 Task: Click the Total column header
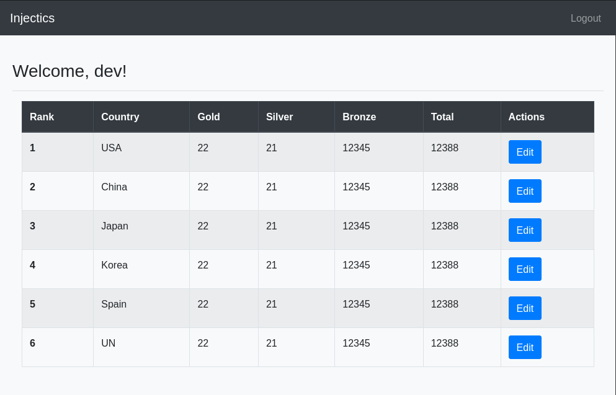pos(442,117)
